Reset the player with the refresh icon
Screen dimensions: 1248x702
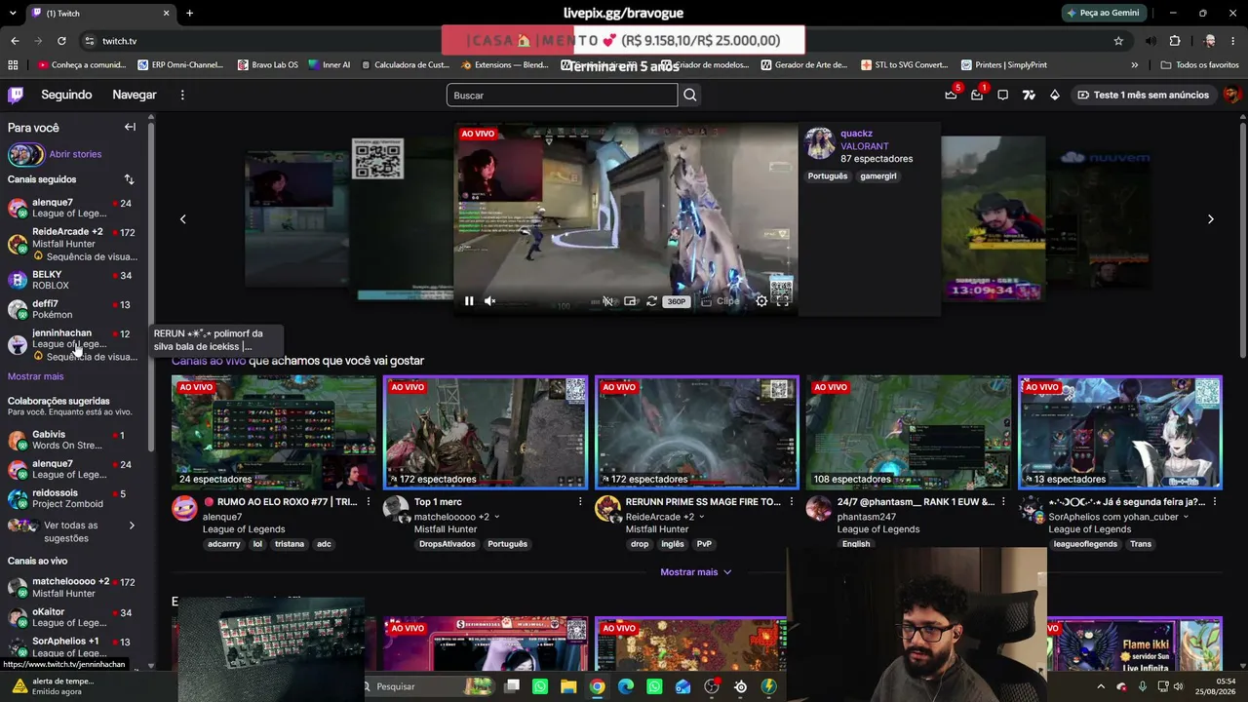pos(651,301)
